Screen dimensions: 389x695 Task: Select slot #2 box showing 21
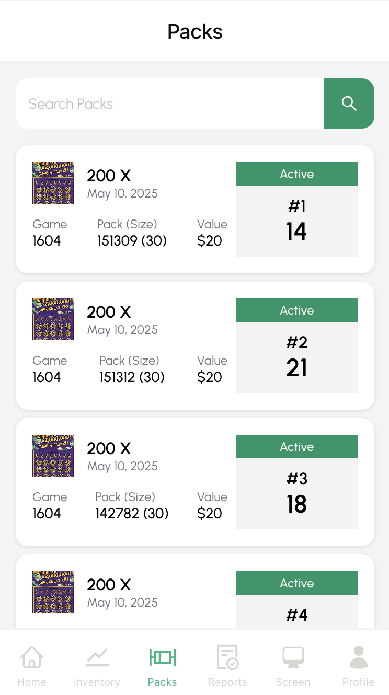point(296,357)
